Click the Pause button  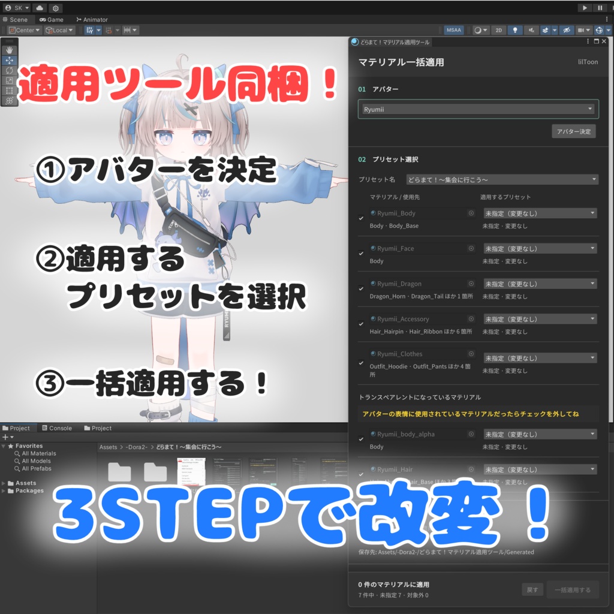(600, 8)
